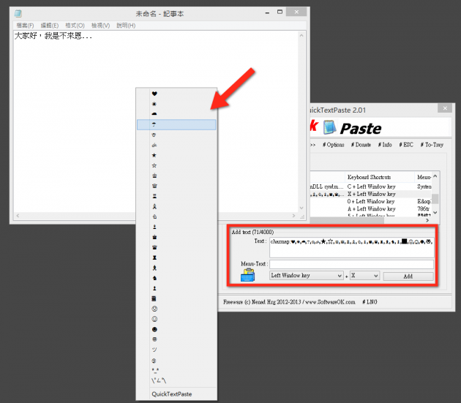Open the X key letter dropdown
The height and width of the screenshot is (403, 461).
tap(364, 276)
